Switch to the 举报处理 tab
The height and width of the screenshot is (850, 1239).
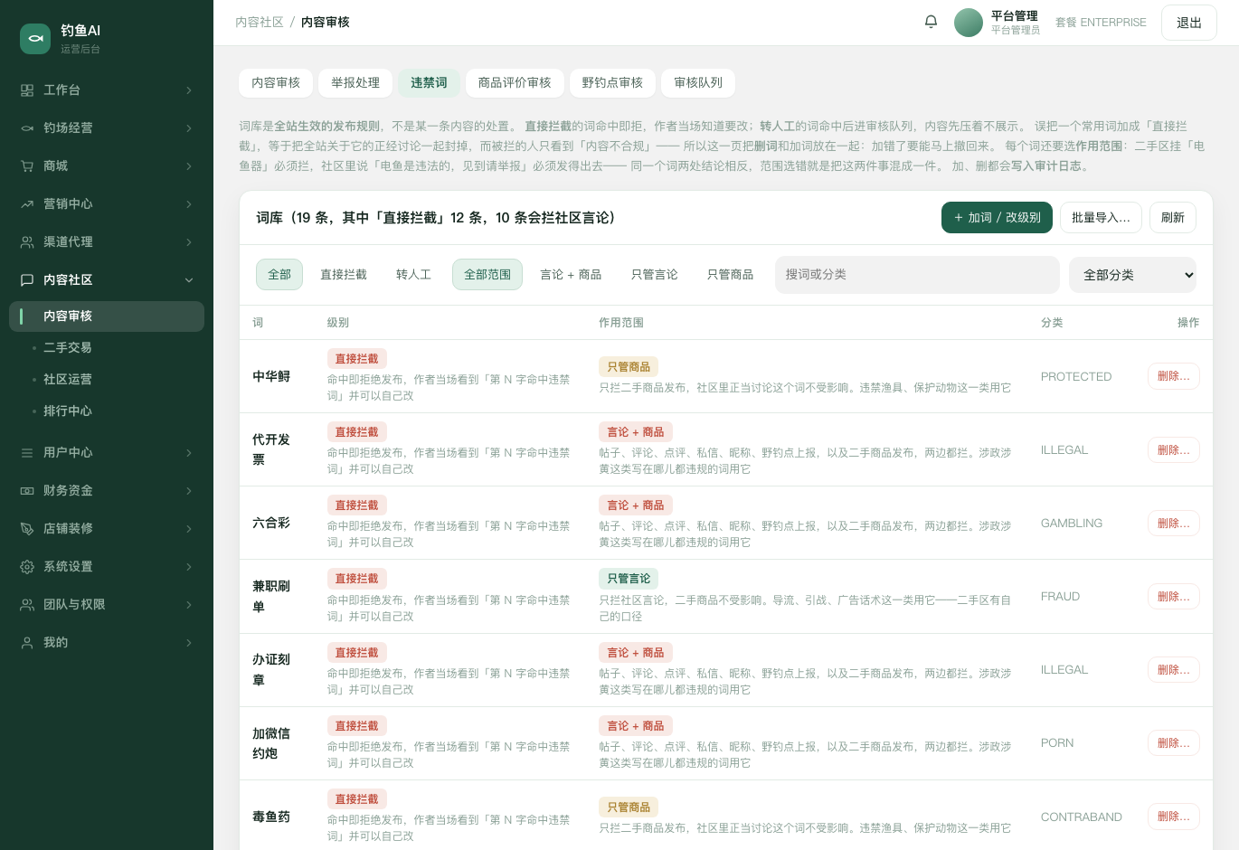(x=355, y=83)
